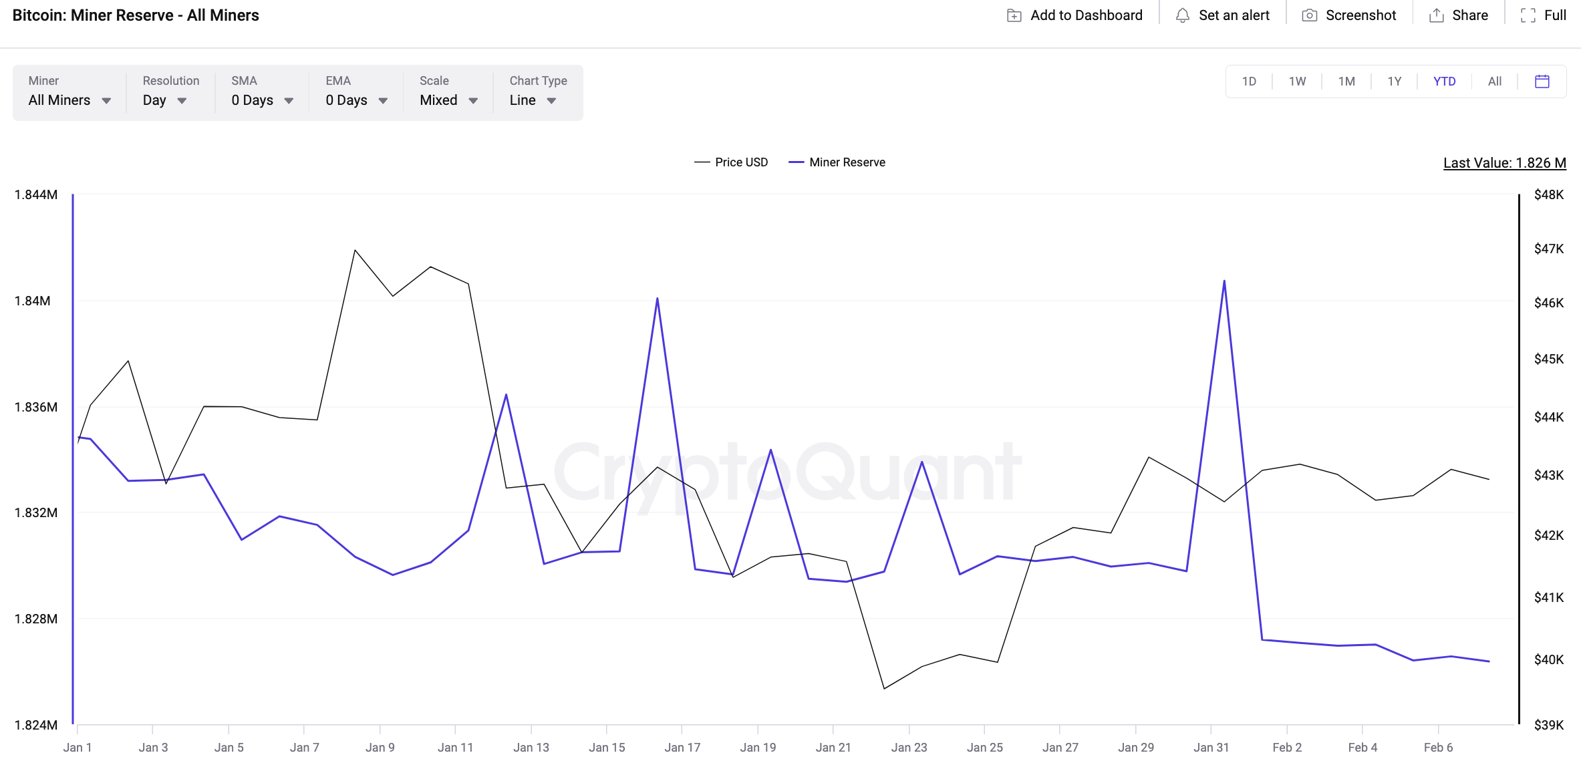
Task: Click the bell alert icon
Action: pos(1182,15)
